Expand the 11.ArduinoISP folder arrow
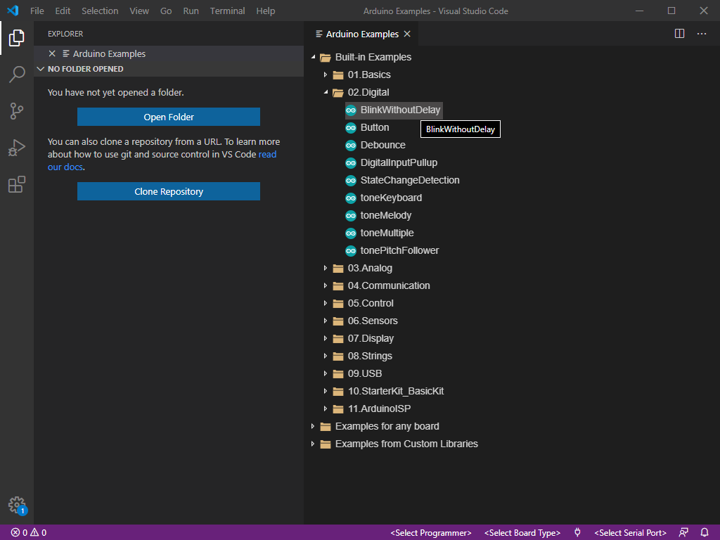The height and width of the screenshot is (540, 720). tap(325, 409)
